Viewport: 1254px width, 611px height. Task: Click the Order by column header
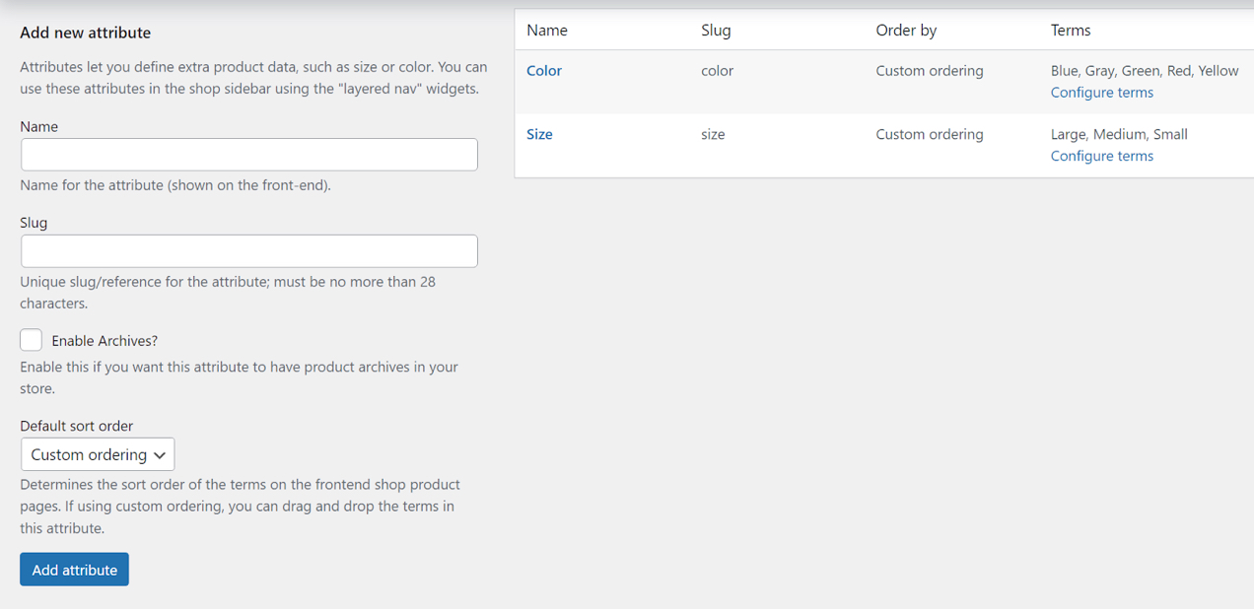[906, 30]
